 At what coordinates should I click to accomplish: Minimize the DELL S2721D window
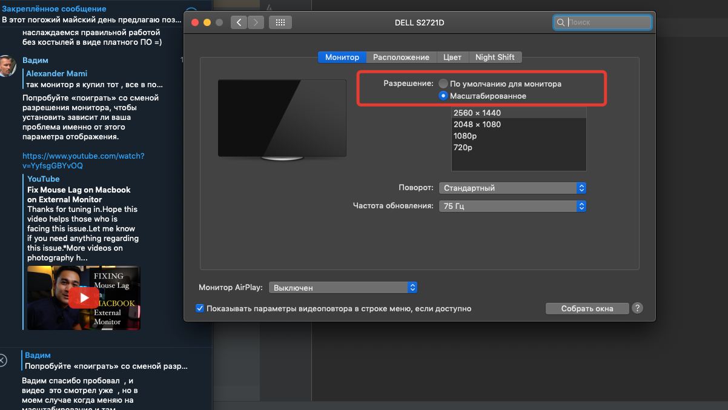pos(207,22)
